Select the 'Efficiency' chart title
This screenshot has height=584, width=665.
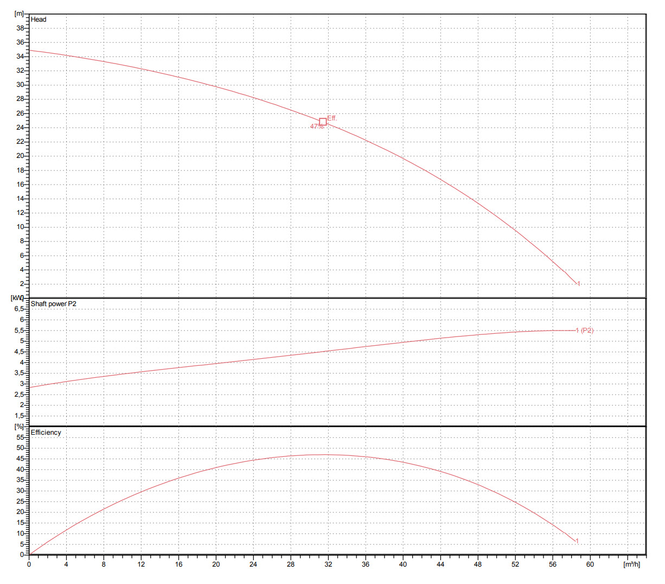click(x=46, y=433)
